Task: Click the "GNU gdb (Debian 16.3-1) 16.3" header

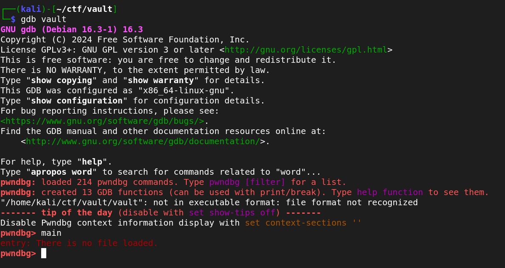Action: tap(72, 29)
